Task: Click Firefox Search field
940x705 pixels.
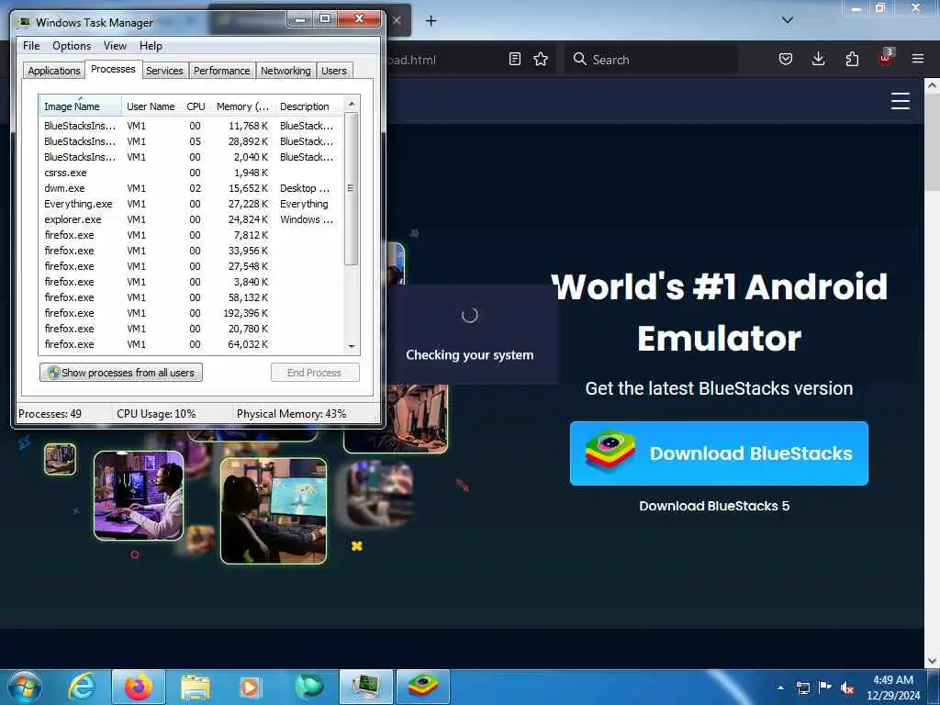Action: click(x=651, y=60)
